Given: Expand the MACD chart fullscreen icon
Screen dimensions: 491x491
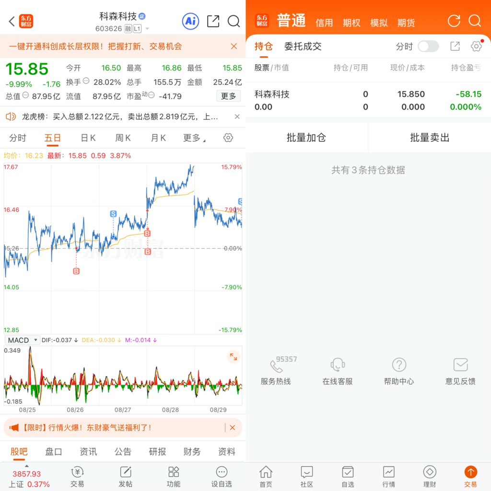Looking at the screenshot, I should tap(234, 357).
